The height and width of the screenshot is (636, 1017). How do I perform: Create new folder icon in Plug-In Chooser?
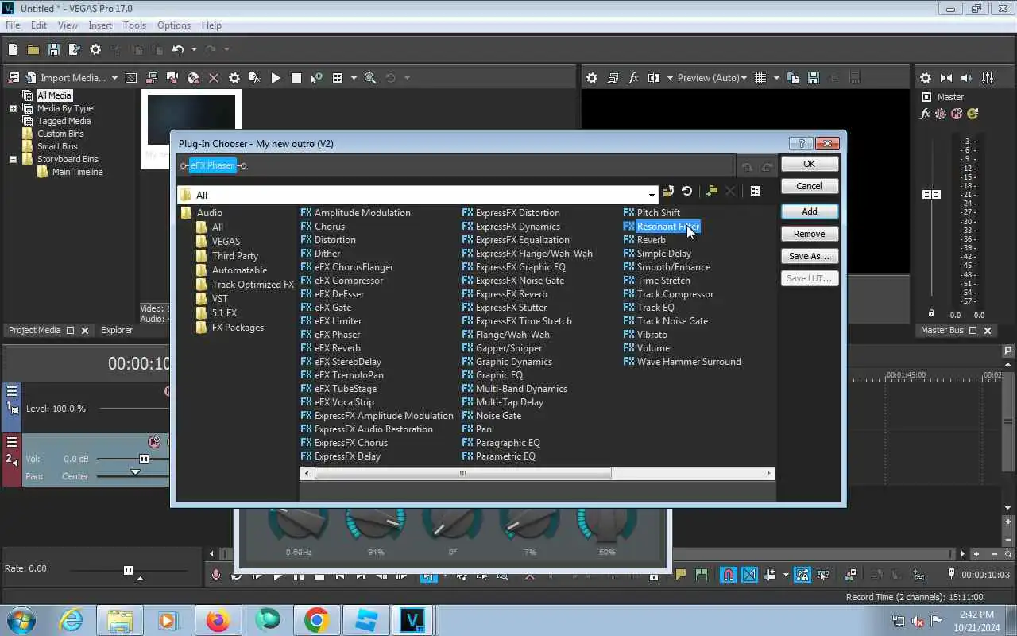pos(712,191)
